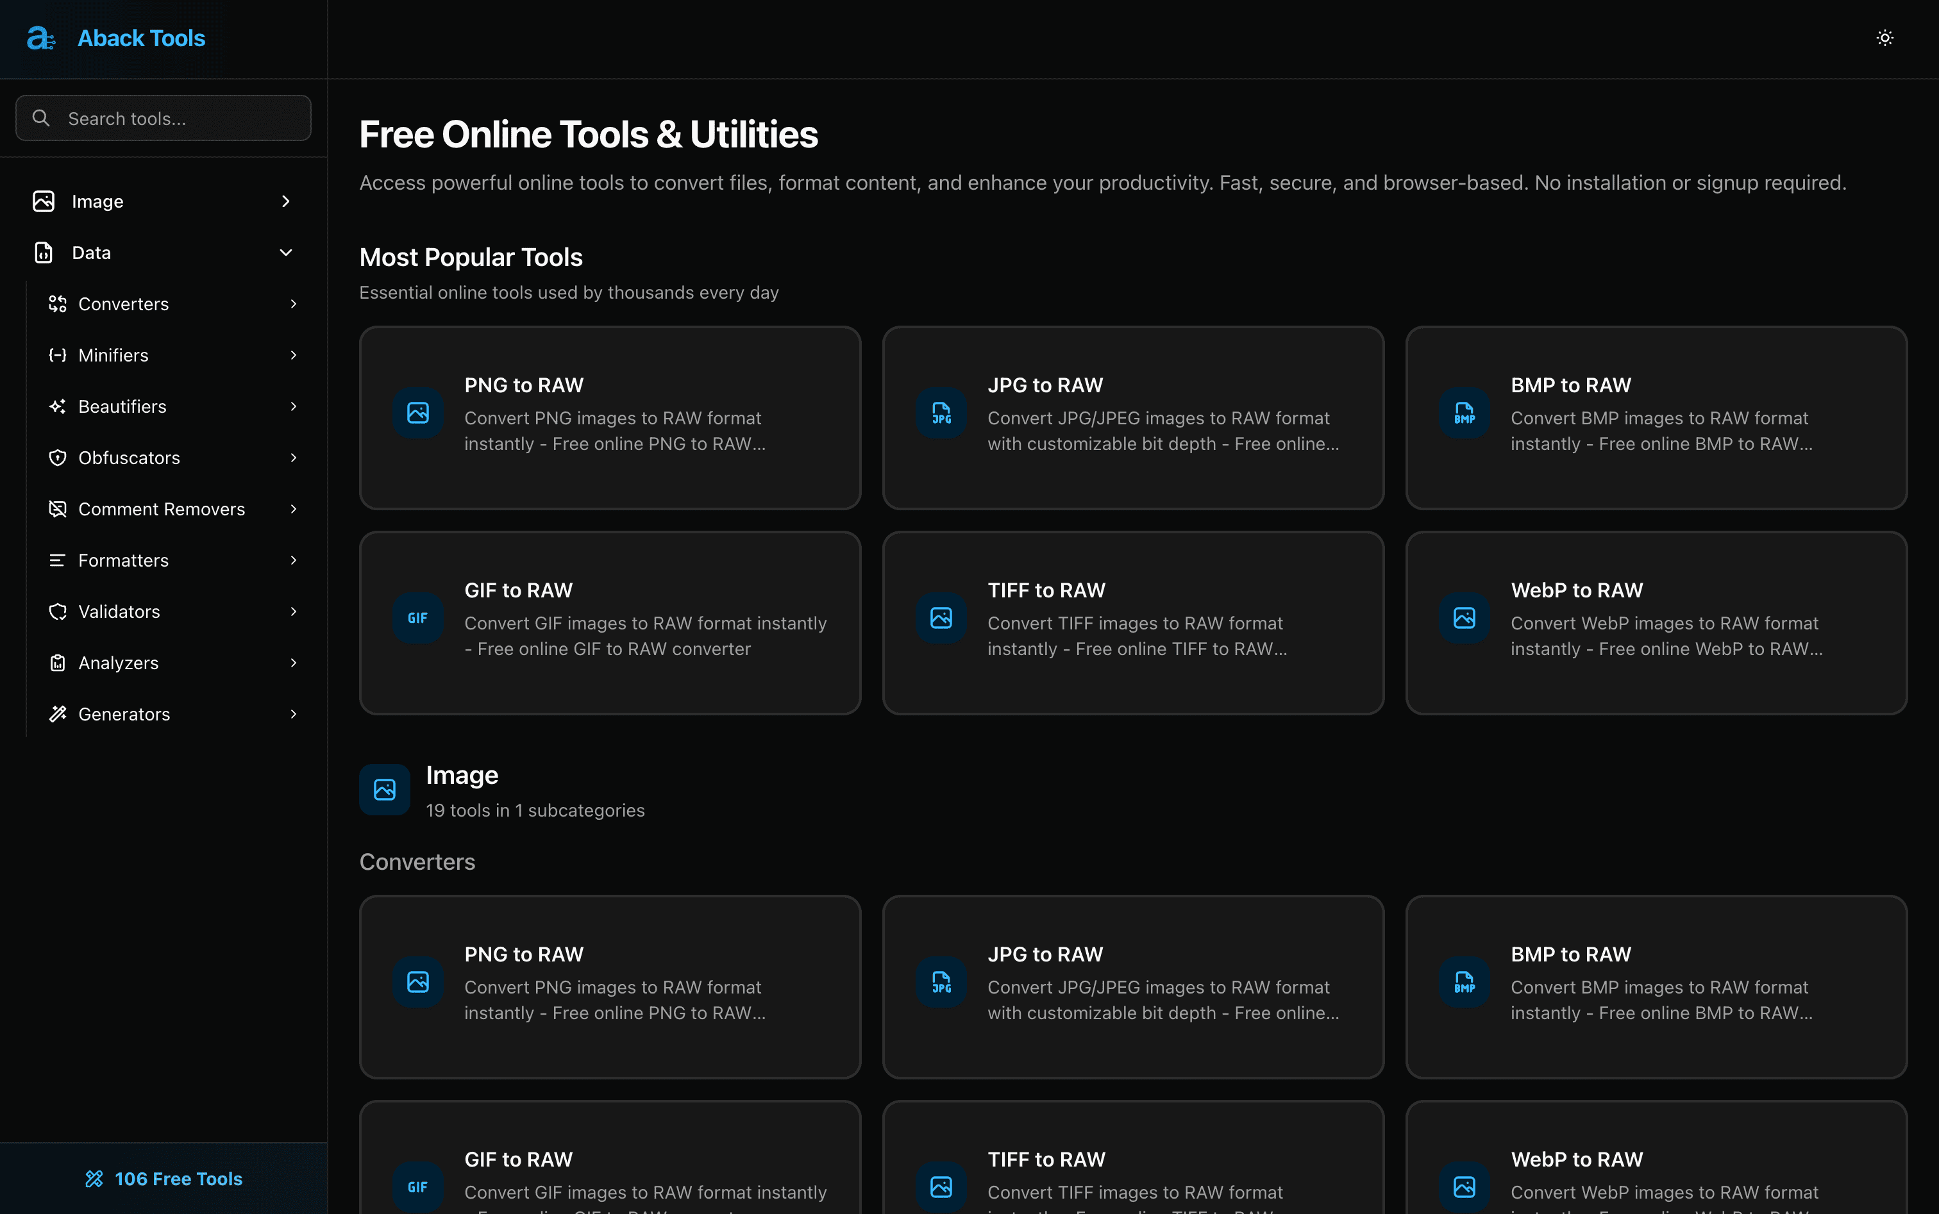Open the WebP to RAW converter card
Viewport: 1939px width, 1214px height.
tap(1656, 623)
